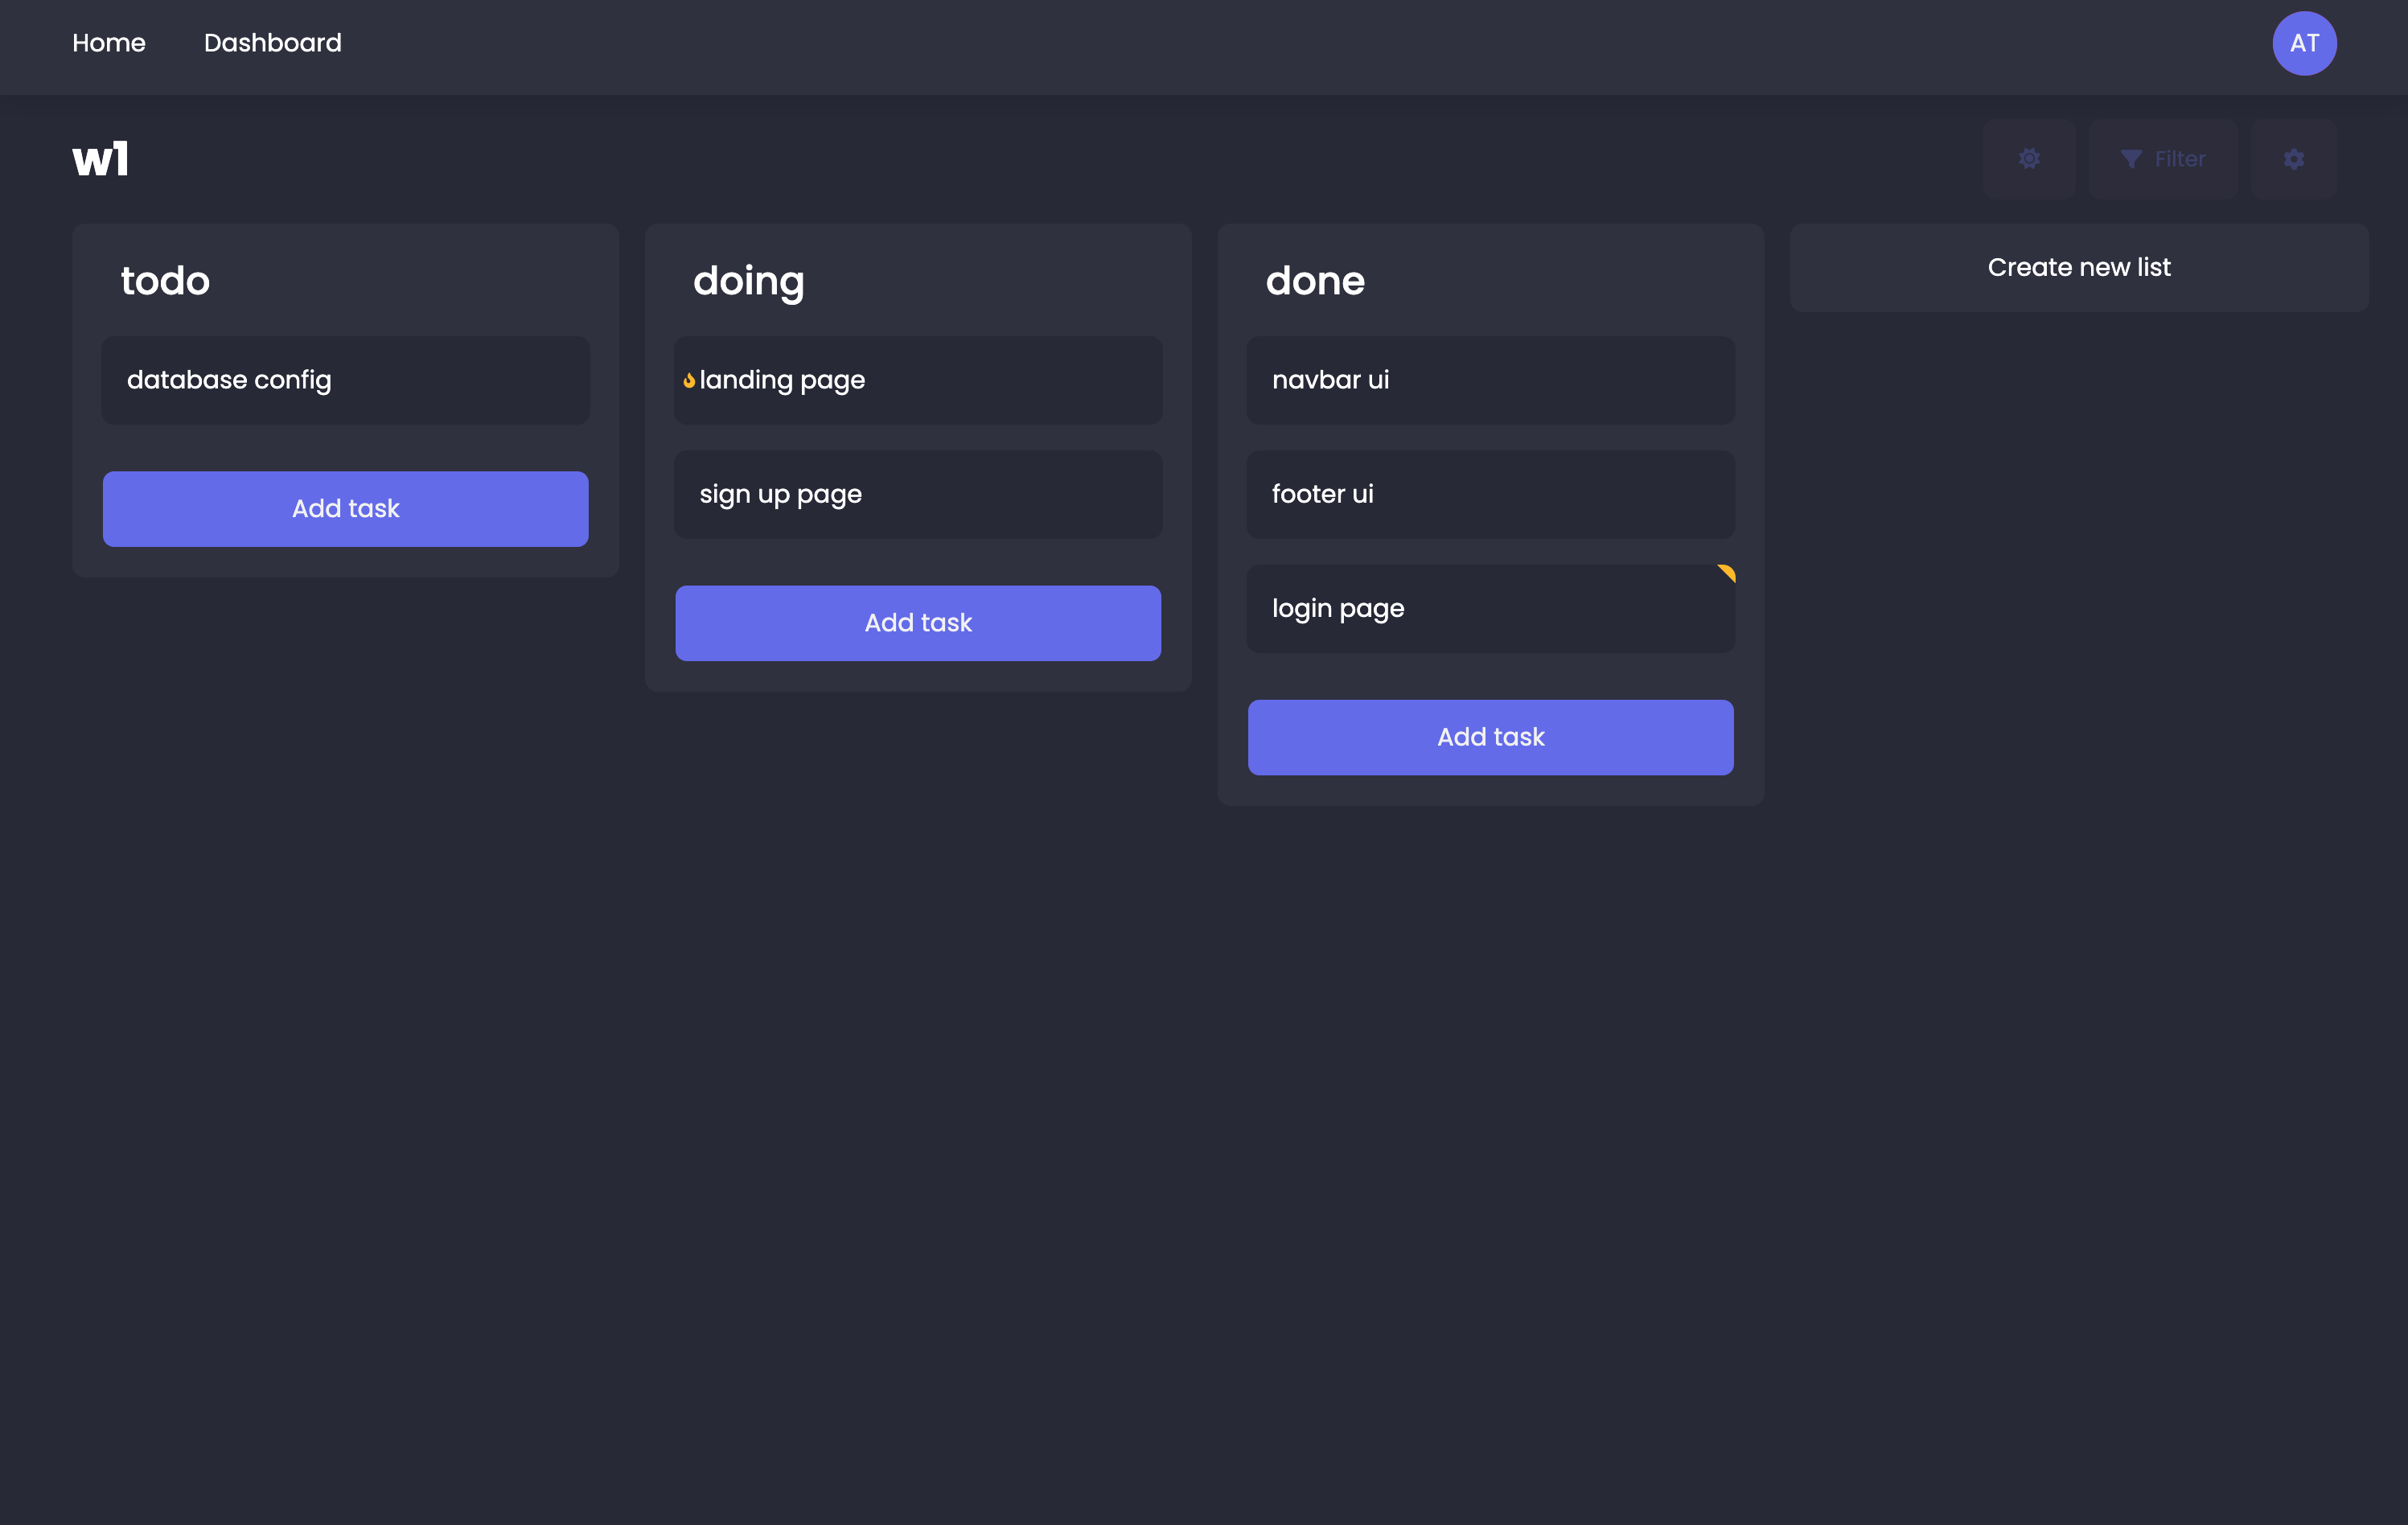This screenshot has width=2408, height=1525.
Task: Click the todo list title
Action: (166, 281)
